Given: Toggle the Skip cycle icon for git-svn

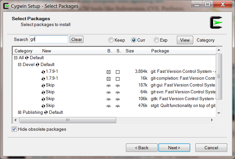Looking at the screenshot, I should tap(43, 92).
